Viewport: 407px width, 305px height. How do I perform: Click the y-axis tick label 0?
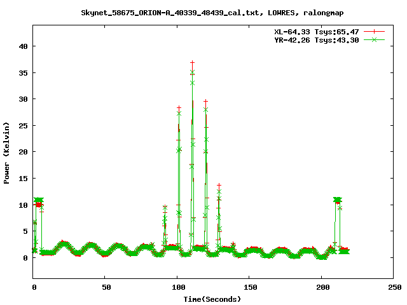pos(25,258)
